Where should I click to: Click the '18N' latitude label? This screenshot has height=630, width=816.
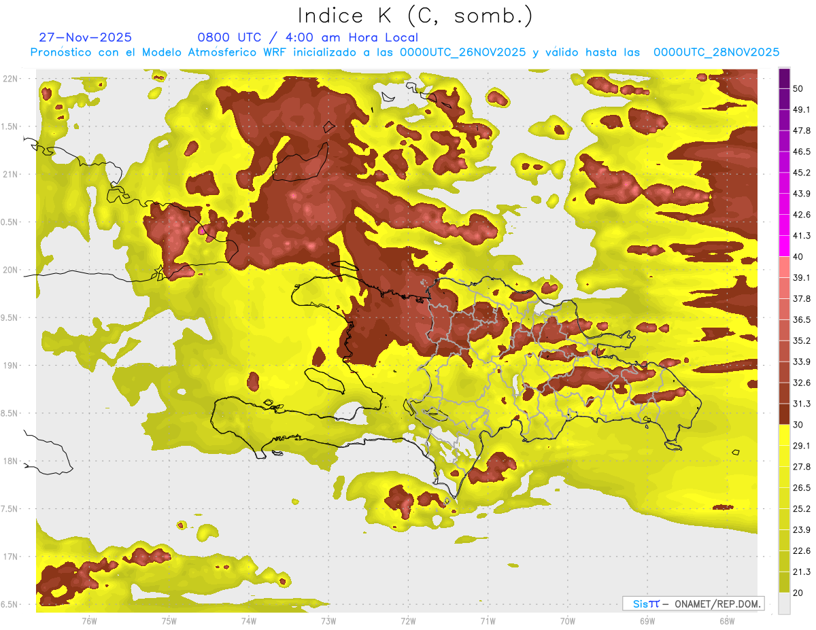(11, 461)
